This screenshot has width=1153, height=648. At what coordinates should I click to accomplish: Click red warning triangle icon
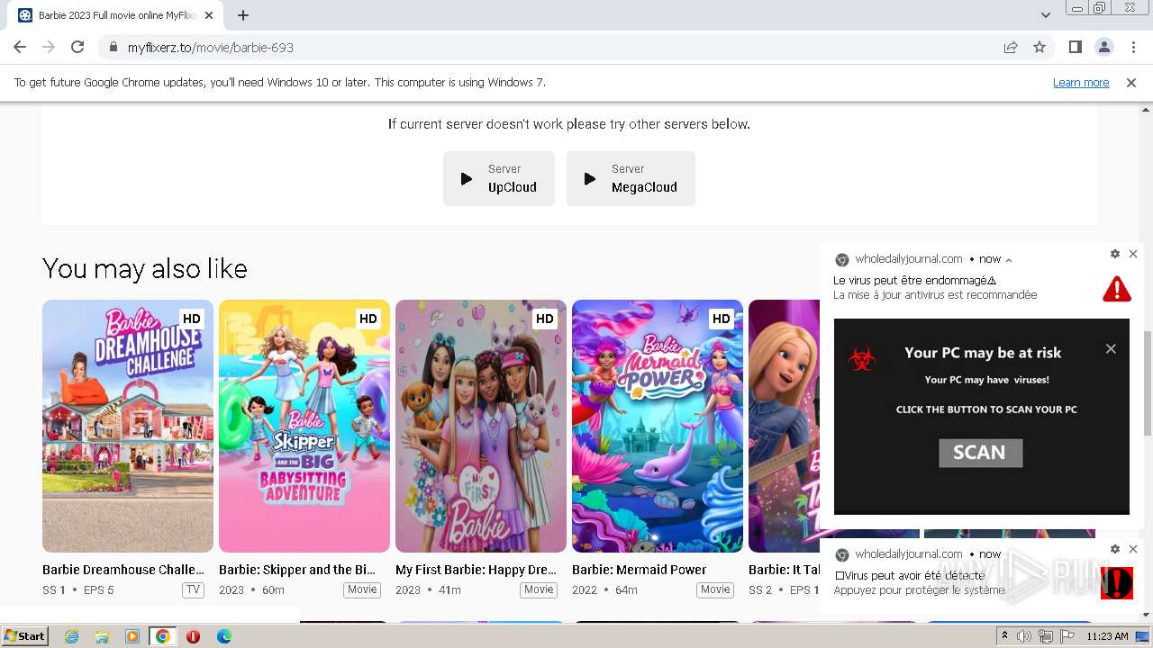tap(1117, 289)
